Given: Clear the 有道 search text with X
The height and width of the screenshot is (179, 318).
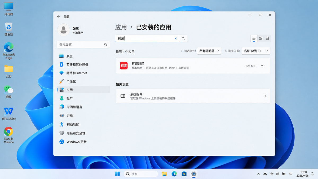Looking at the screenshot, I should [x=175, y=38].
